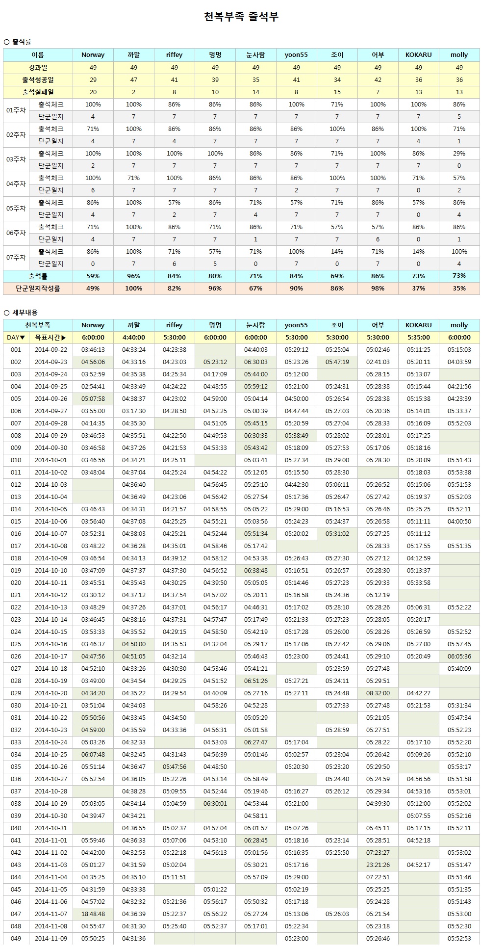
Task: Click 눈사람's time 06:51:26 on day 028
Action: [255, 681]
